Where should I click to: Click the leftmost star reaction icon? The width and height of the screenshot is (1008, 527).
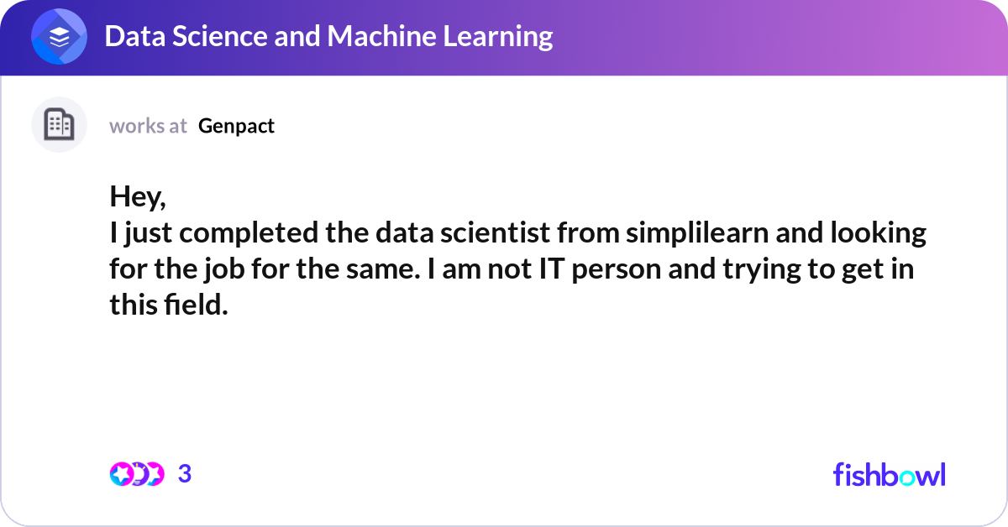coord(121,474)
